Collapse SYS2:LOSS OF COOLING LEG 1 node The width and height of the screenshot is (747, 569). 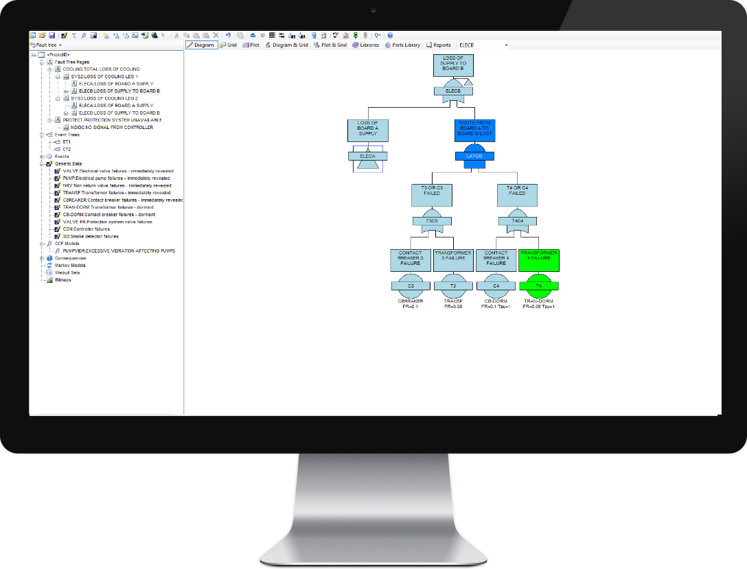58,76
